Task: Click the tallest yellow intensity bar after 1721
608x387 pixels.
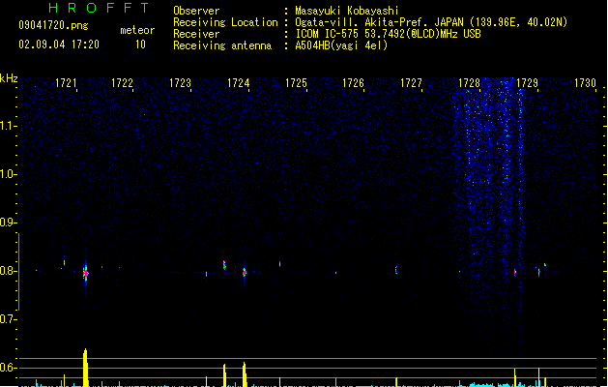Action: pos(85,368)
